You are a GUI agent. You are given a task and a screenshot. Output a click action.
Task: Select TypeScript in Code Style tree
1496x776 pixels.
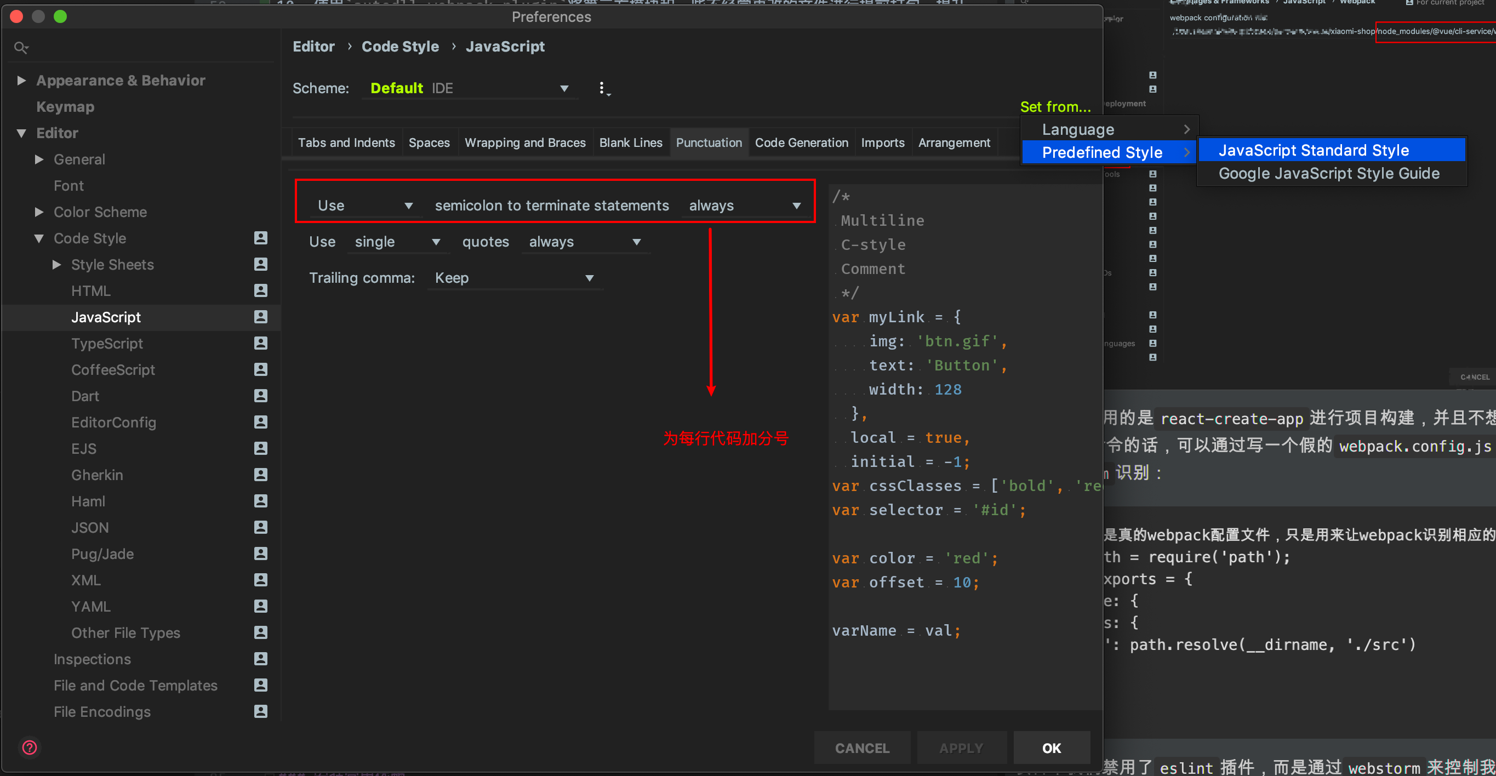pos(107,343)
